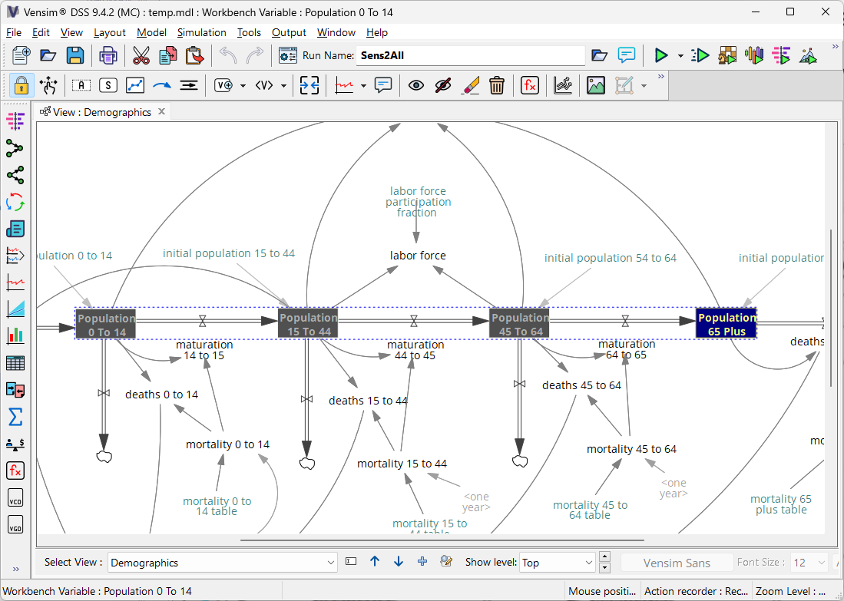Select the Bar Graph tool in sidebar

15,335
